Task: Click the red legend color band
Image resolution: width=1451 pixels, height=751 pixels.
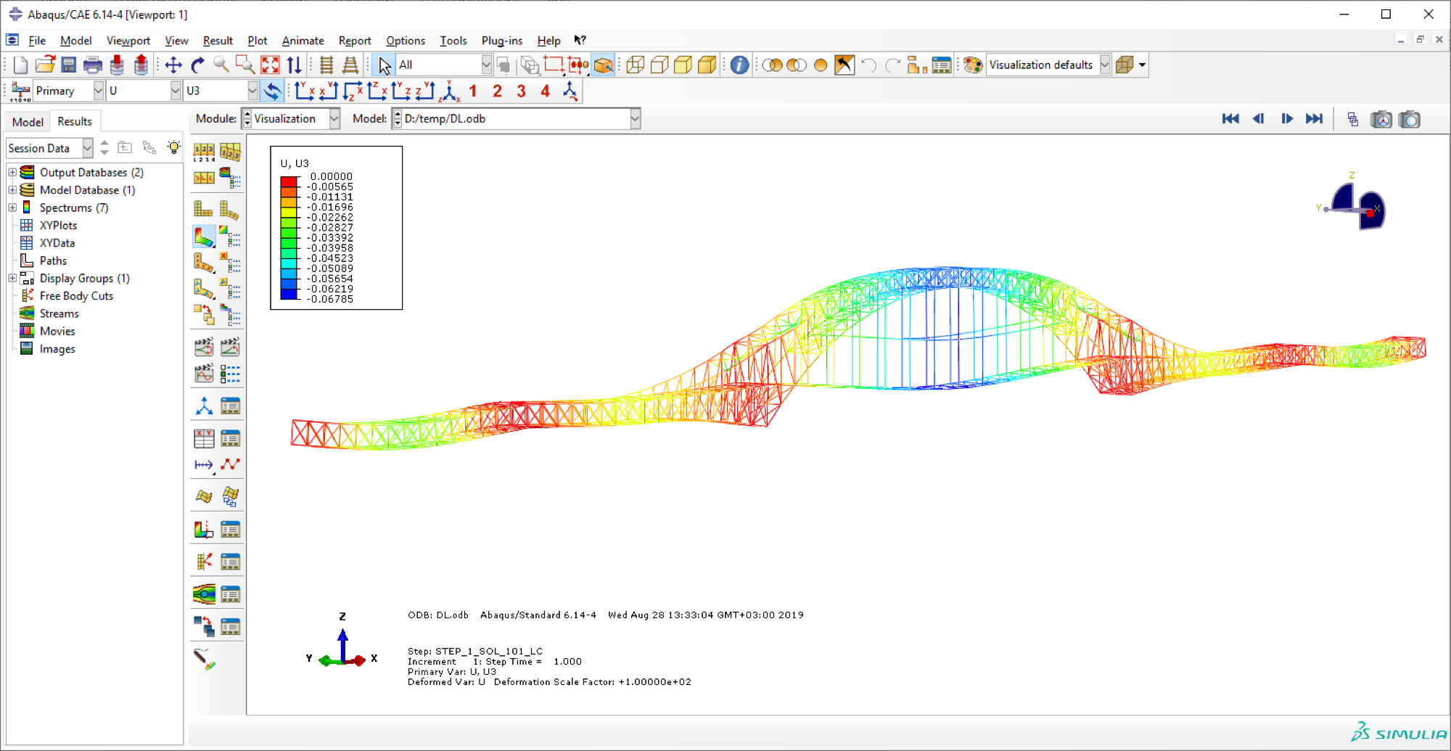Action: pos(289,181)
